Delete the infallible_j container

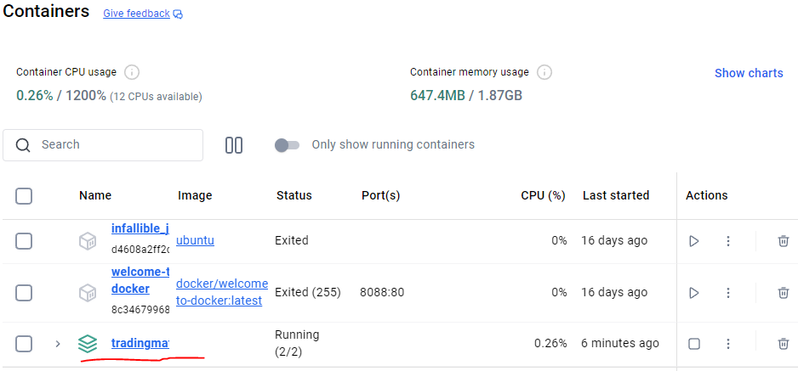coord(784,241)
